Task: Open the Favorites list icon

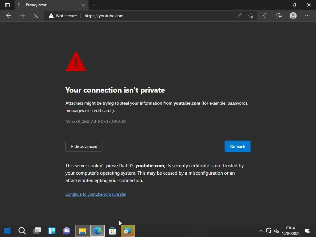Action: [x=265, y=16]
